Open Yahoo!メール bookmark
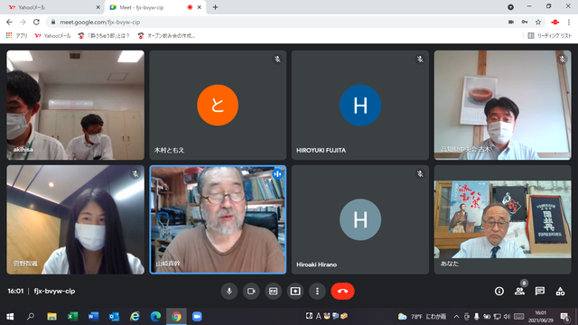The height and width of the screenshot is (325, 578). tap(52, 36)
